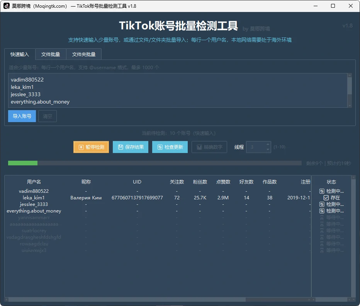
Task: Click the green detection progress bar
Action: pos(23,163)
